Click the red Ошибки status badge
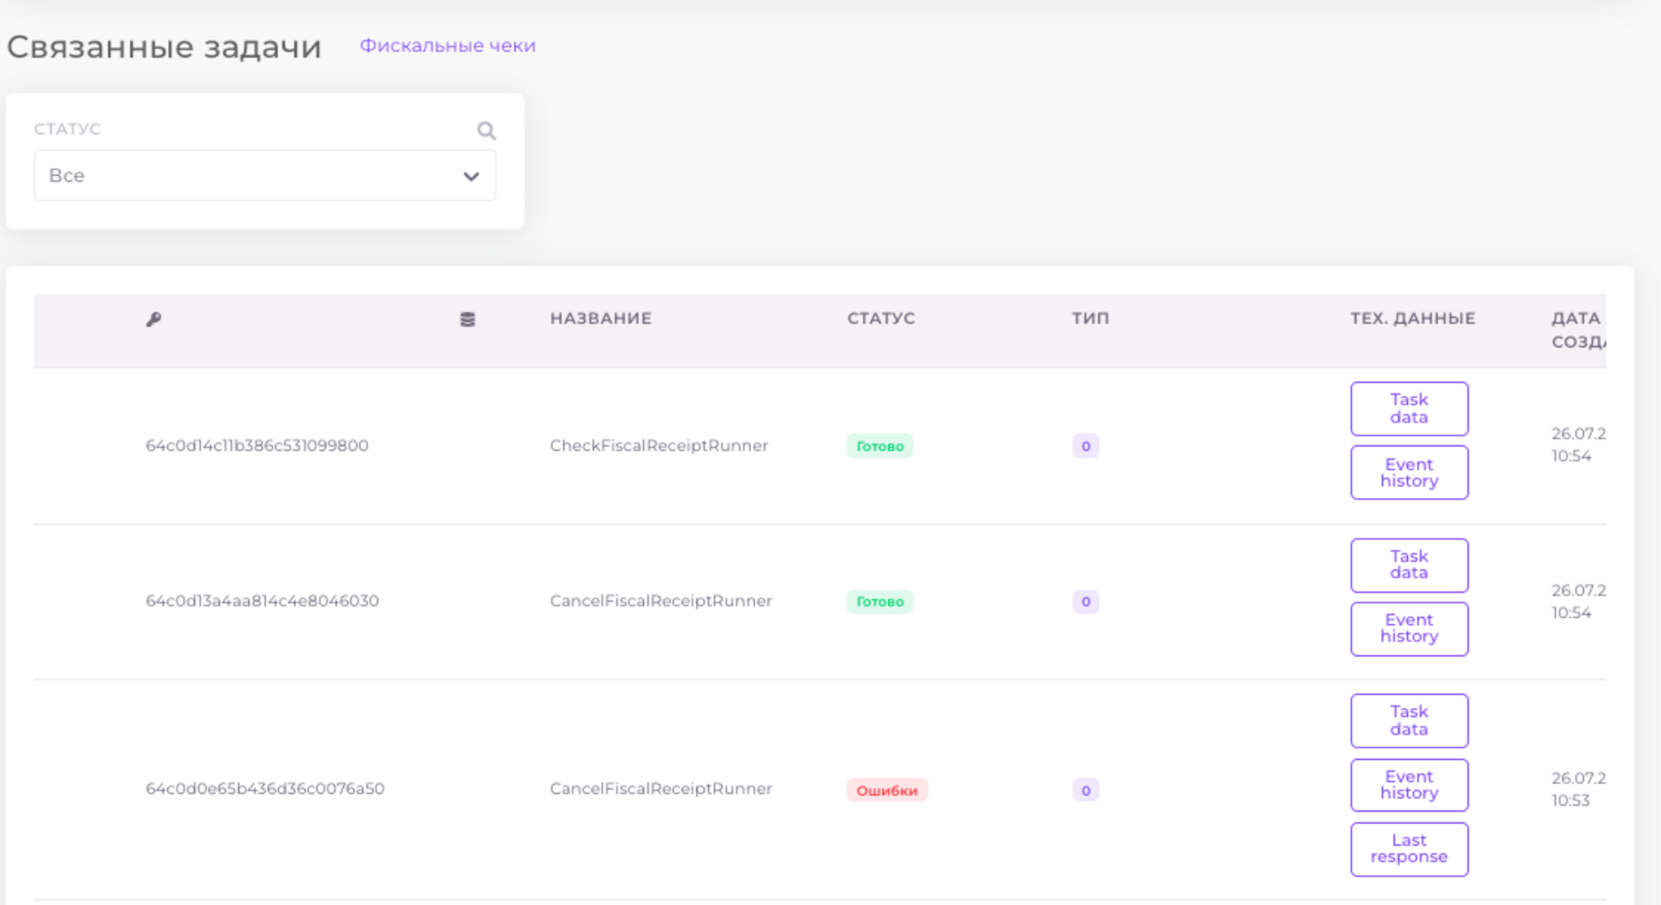 [886, 790]
